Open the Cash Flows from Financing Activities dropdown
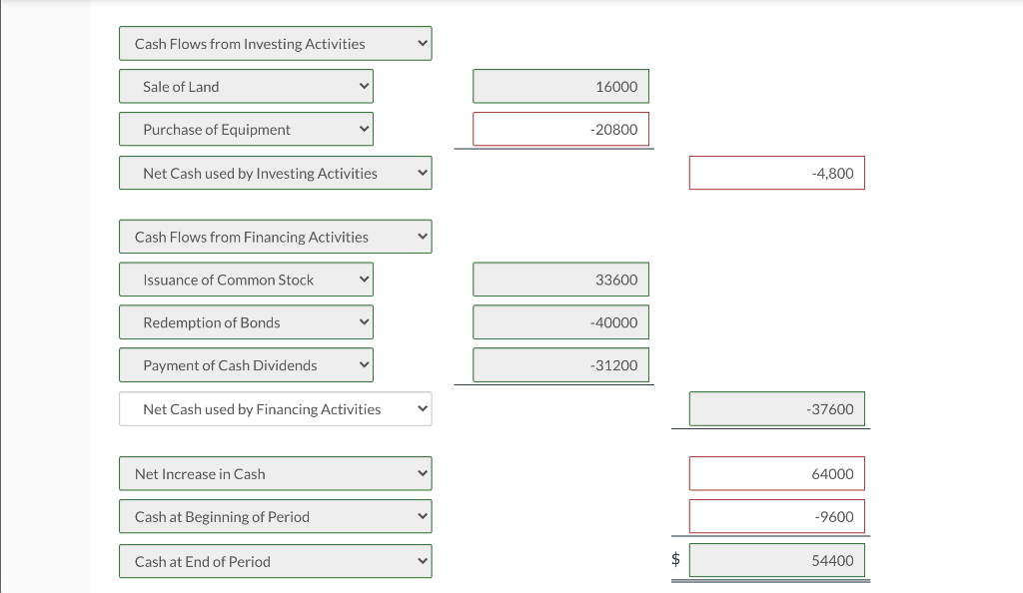The height and width of the screenshot is (593, 1023). point(275,236)
